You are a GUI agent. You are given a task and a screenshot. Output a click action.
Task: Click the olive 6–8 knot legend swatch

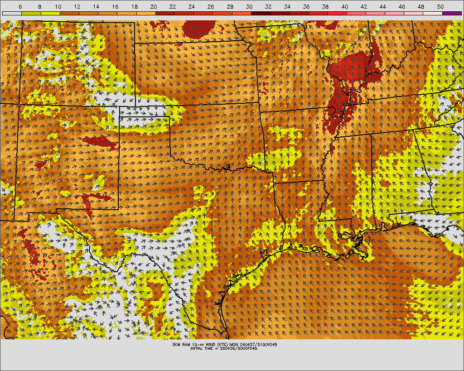pos(31,14)
